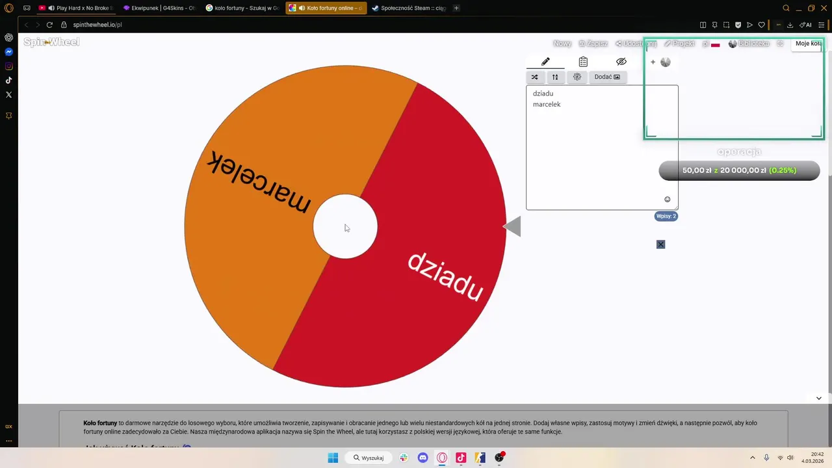The image size is (832, 468).
Task: Open the taskbar volume control
Action: click(x=790, y=458)
